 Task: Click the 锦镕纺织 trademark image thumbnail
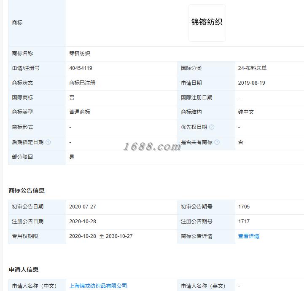tap(207, 23)
